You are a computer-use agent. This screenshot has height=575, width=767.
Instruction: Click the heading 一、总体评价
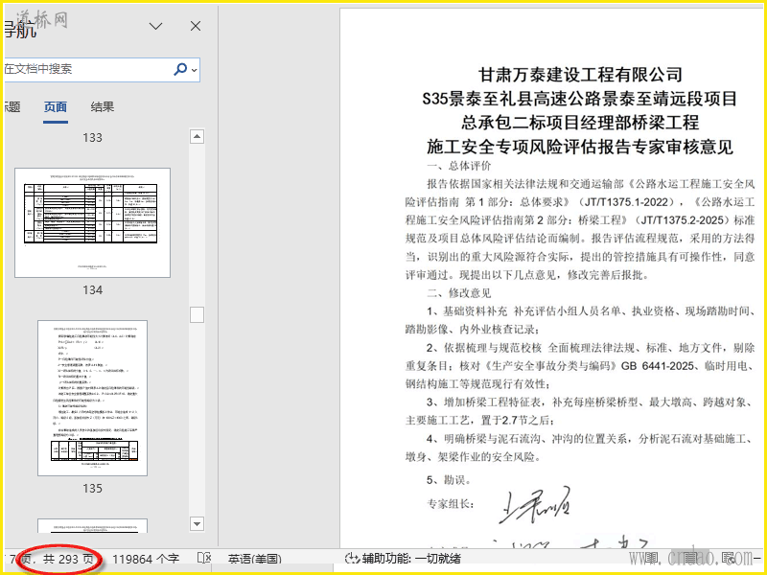pos(459,166)
